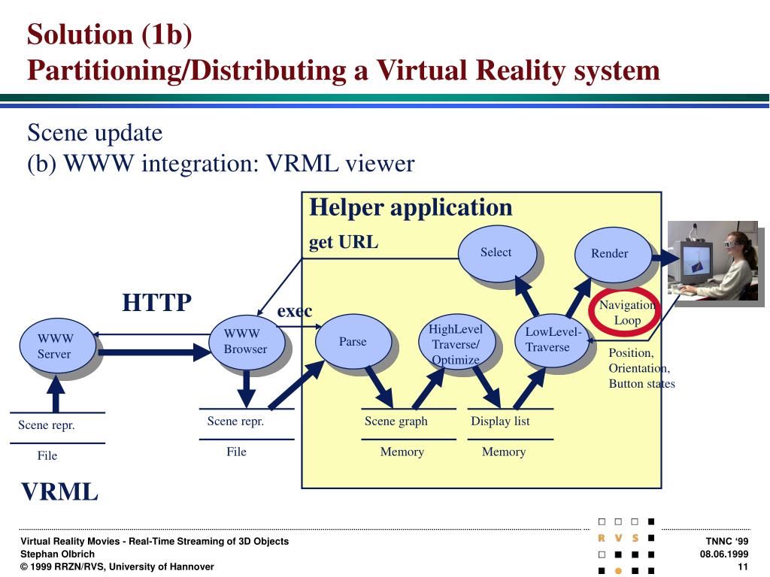This screenshot has width=770, height=577.
Task: Click 'Position, Orientation, Button states' text
Action: pyautogui.click(x=641, y=368)
